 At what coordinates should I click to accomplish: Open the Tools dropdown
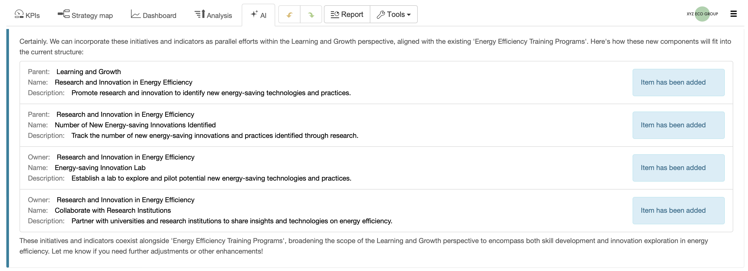point(394,14)
